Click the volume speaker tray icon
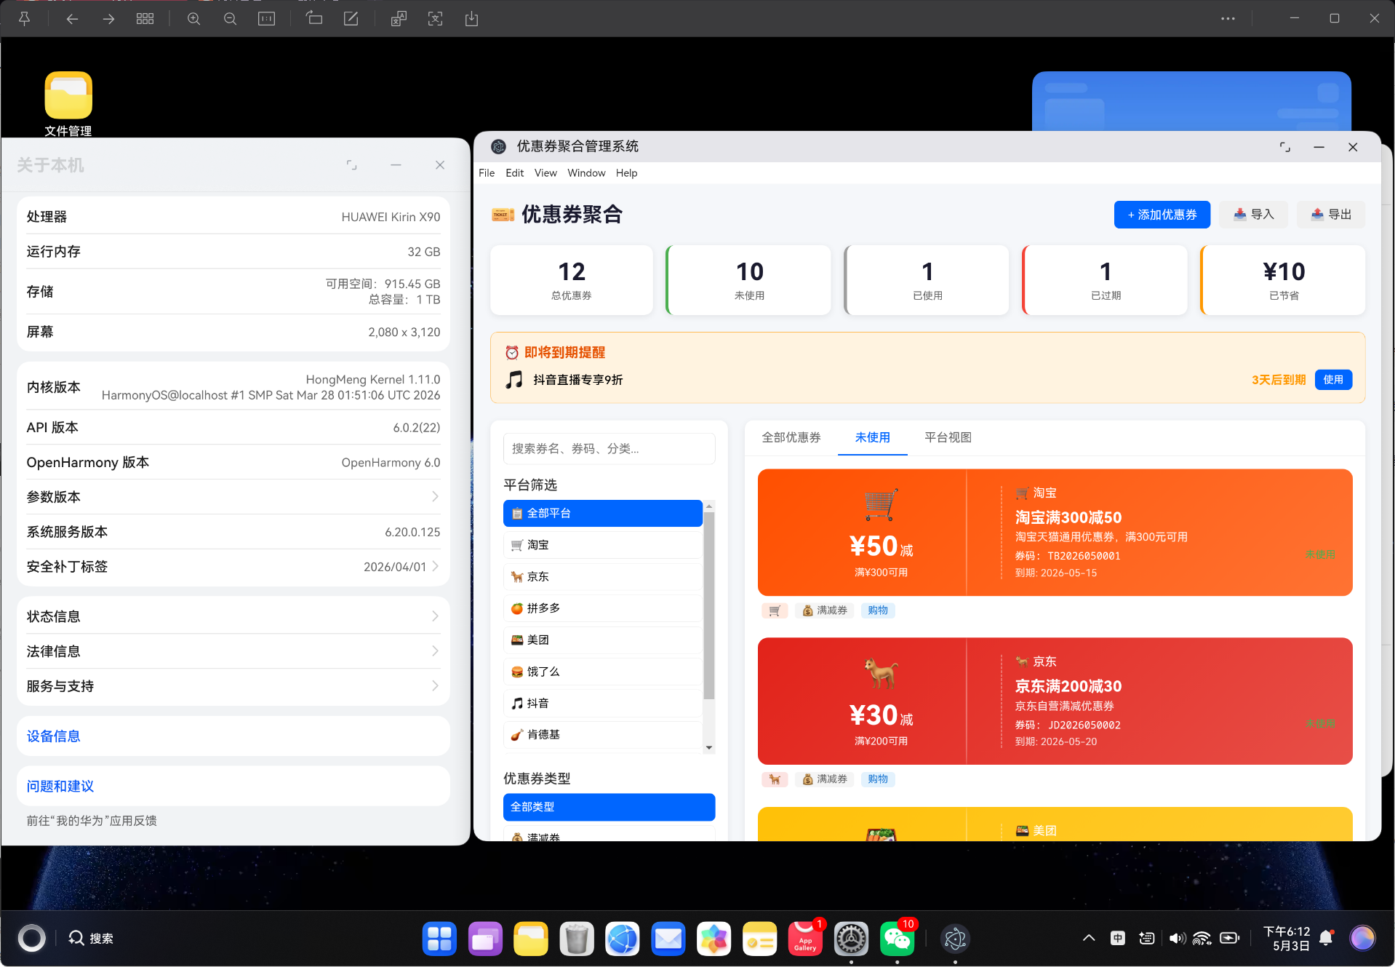This screenshot has height=967, width=1395. pyautogui.click(x=1178, y=938)
